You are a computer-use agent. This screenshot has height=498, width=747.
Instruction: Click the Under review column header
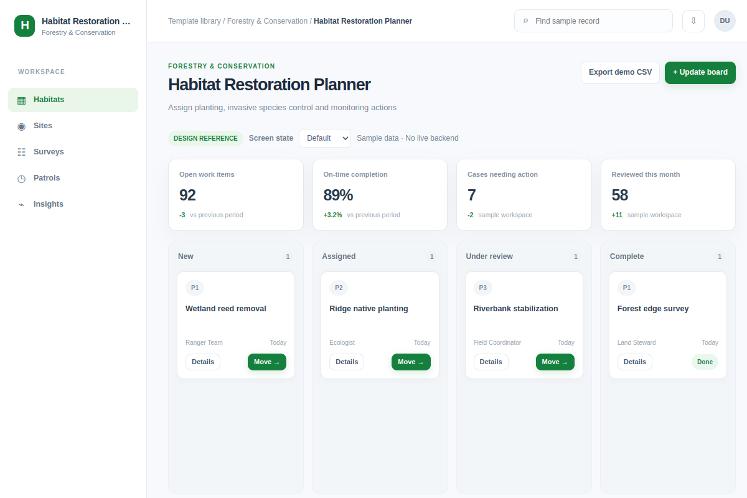(x=489, y=256)
